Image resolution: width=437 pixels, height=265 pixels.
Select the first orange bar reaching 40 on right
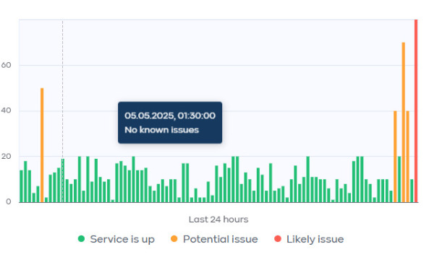pos(395,157)
